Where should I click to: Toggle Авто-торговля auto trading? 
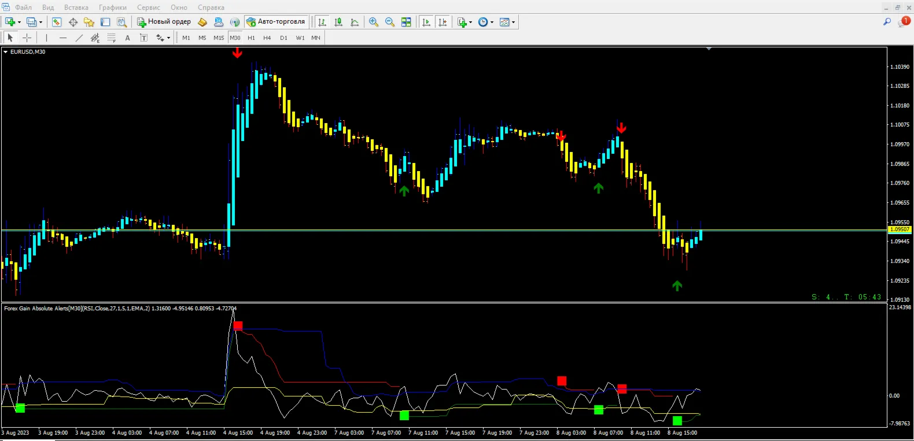point(276,22)
